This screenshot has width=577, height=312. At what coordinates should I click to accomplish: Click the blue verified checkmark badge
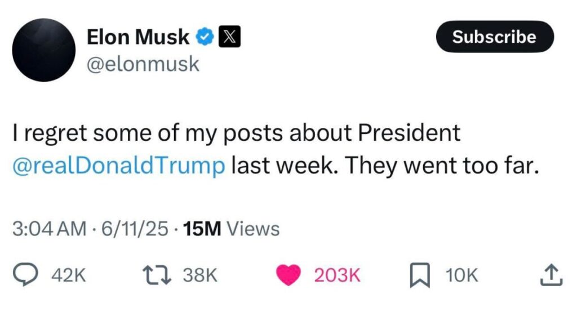click(x=204, y=37)
